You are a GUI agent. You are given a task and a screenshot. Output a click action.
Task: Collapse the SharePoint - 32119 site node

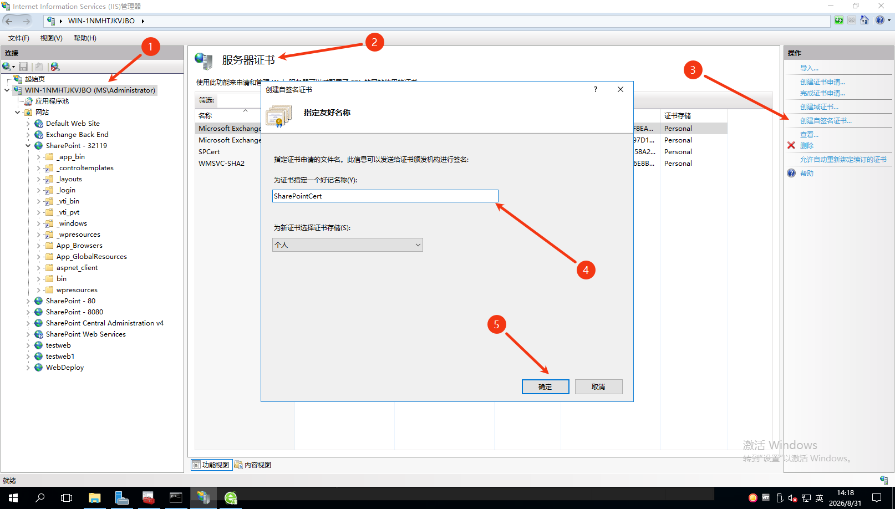[28, 146]
